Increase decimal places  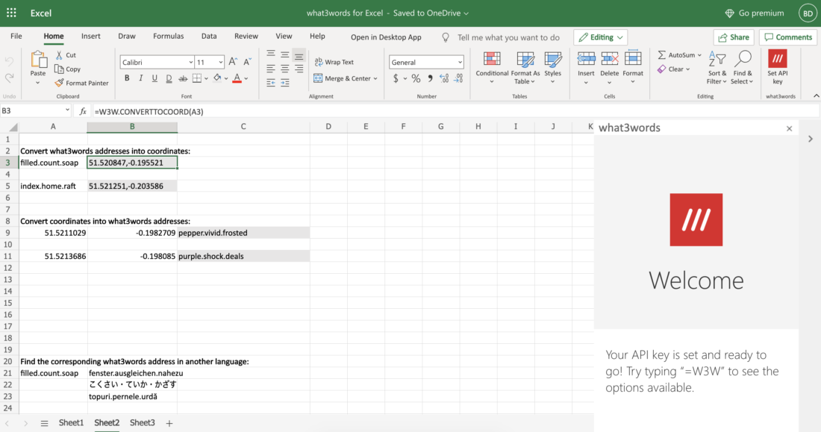click(444, 78)
